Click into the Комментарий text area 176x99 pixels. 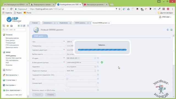81,84
